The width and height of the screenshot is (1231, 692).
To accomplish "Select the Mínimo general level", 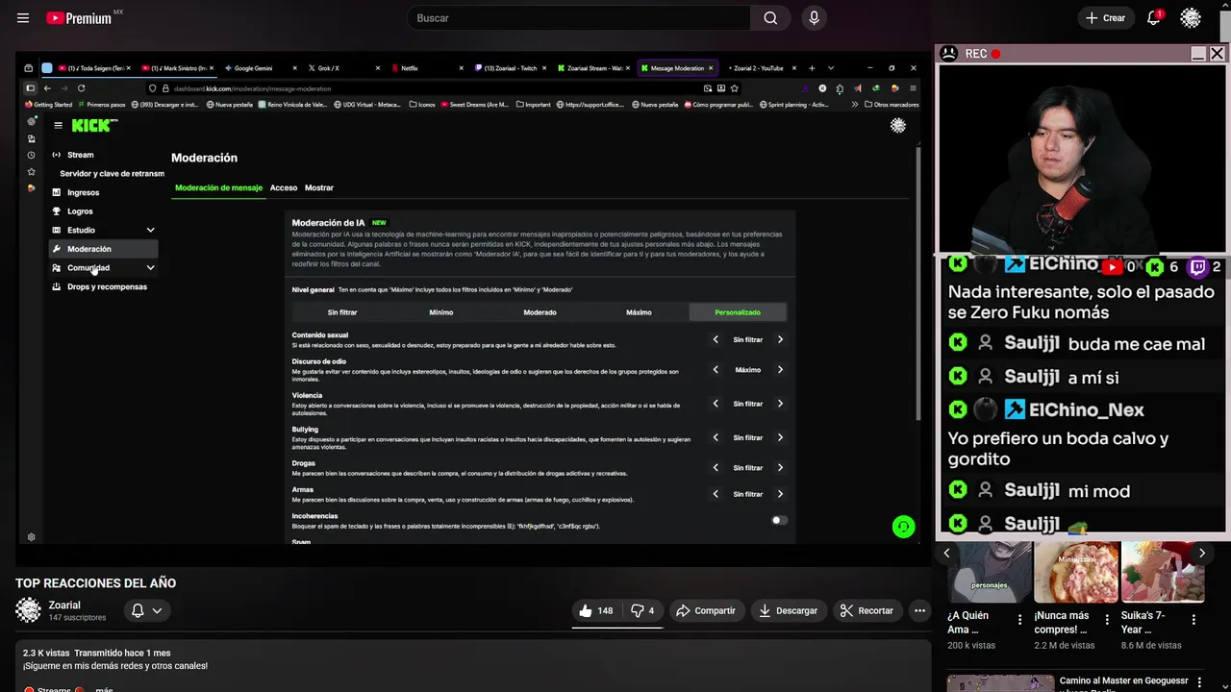I will (x=441, y=312).
